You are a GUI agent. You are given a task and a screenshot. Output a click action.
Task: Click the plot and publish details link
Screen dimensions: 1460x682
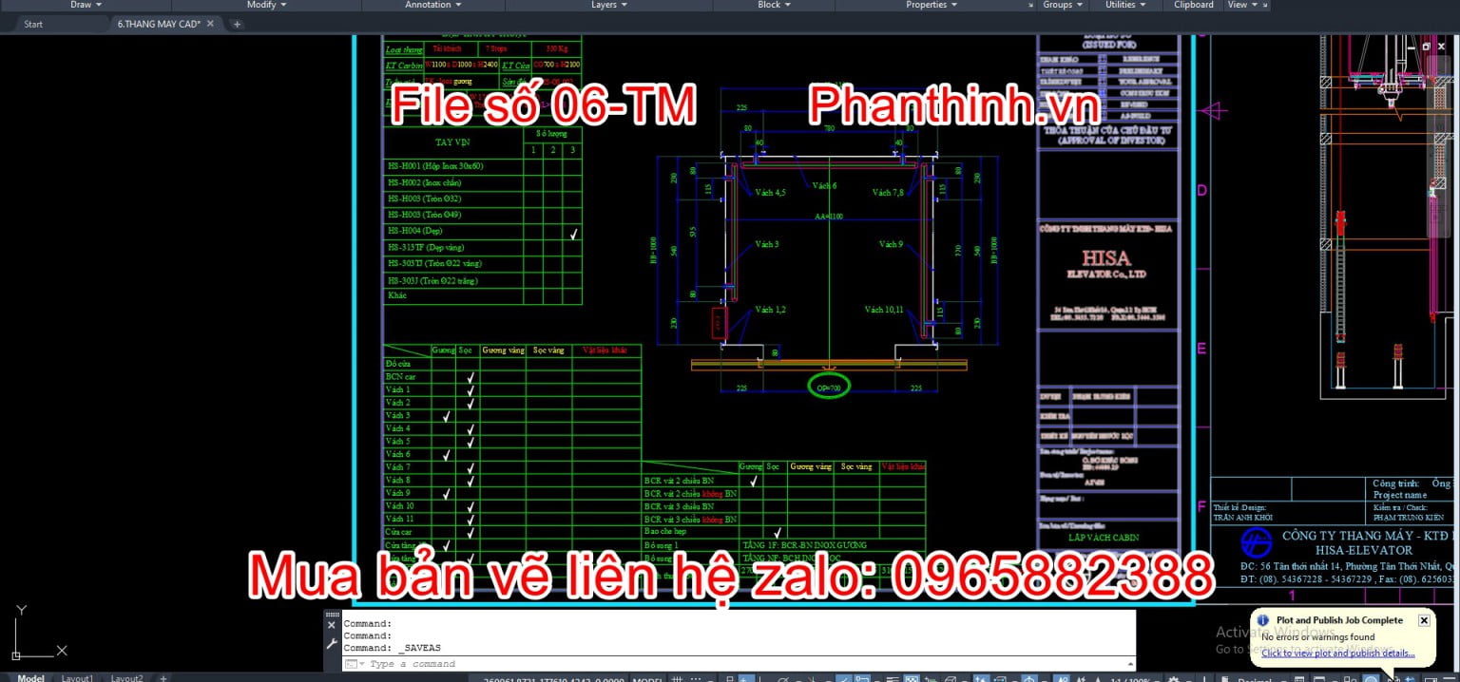(x=1340, y=653)
